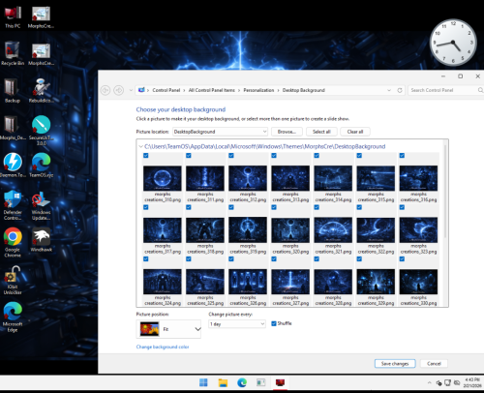The width and height of the screenshot is (484, 393).
Task: Open File Explorer from the taskbar
Action: tap(223, 382)
